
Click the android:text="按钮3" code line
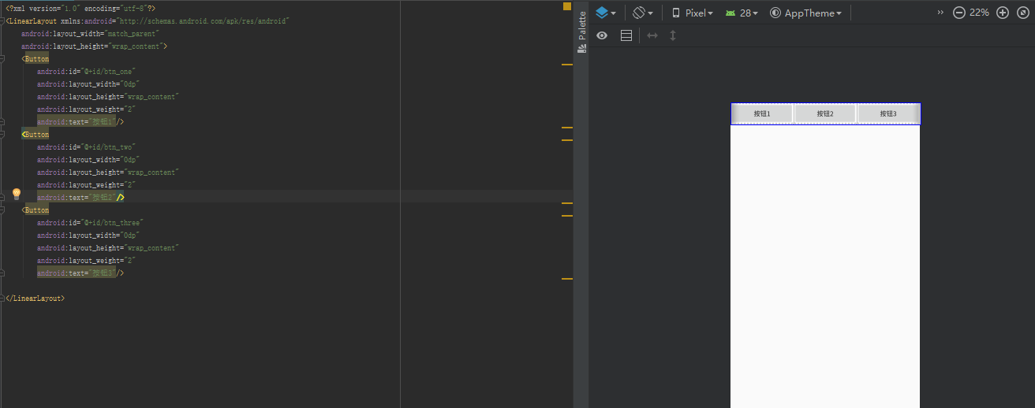pos(80,273)
